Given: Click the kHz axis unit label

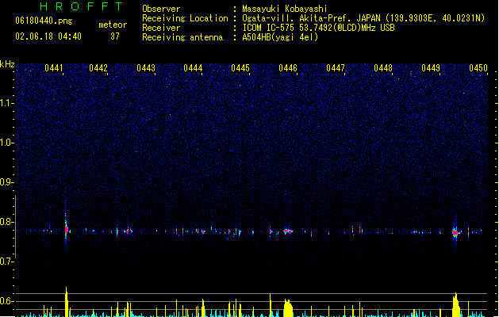Looking at the screenshot, I should point(7,64).
